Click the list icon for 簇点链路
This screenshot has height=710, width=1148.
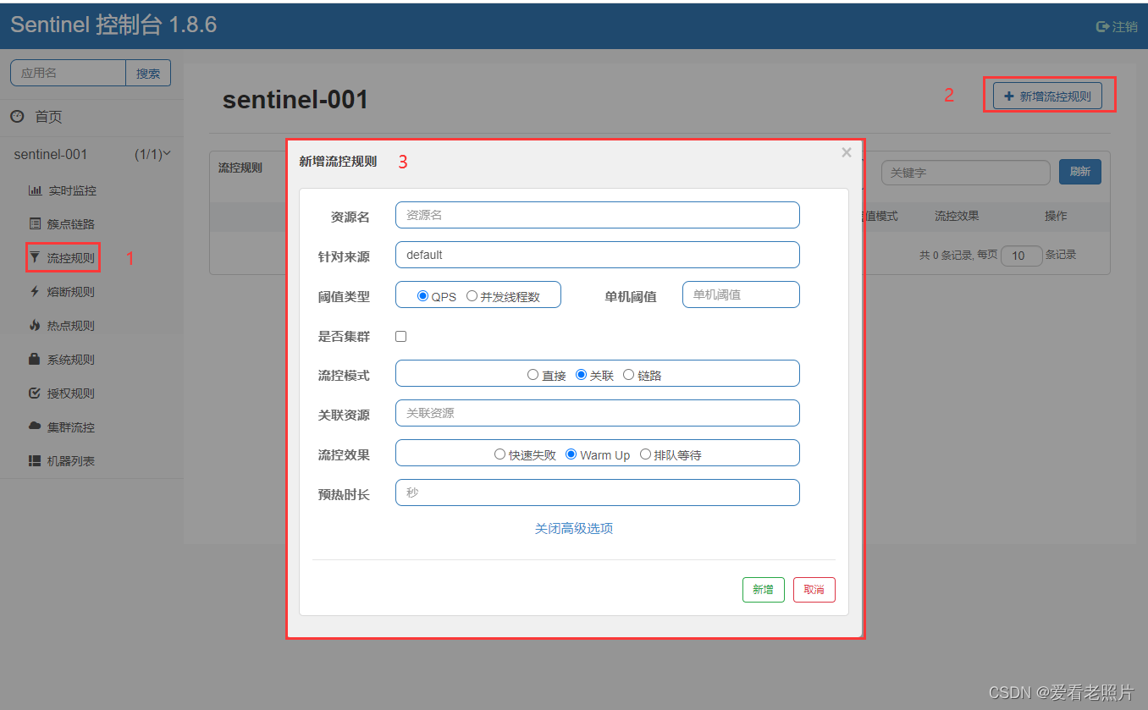point(35,224)
